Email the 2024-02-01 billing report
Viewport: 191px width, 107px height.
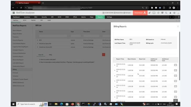175,70
